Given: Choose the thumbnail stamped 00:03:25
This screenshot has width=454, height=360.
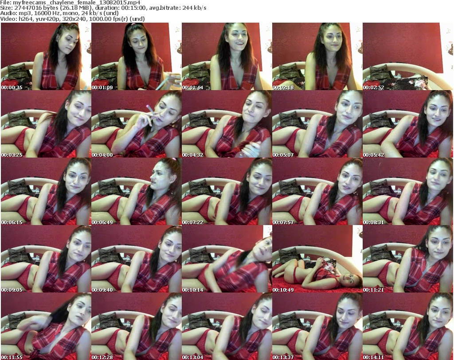Looking at the screenshot, I should point(46,124).
